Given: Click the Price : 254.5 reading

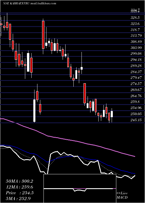Looking at the screenshot, I should pos(20,193).
